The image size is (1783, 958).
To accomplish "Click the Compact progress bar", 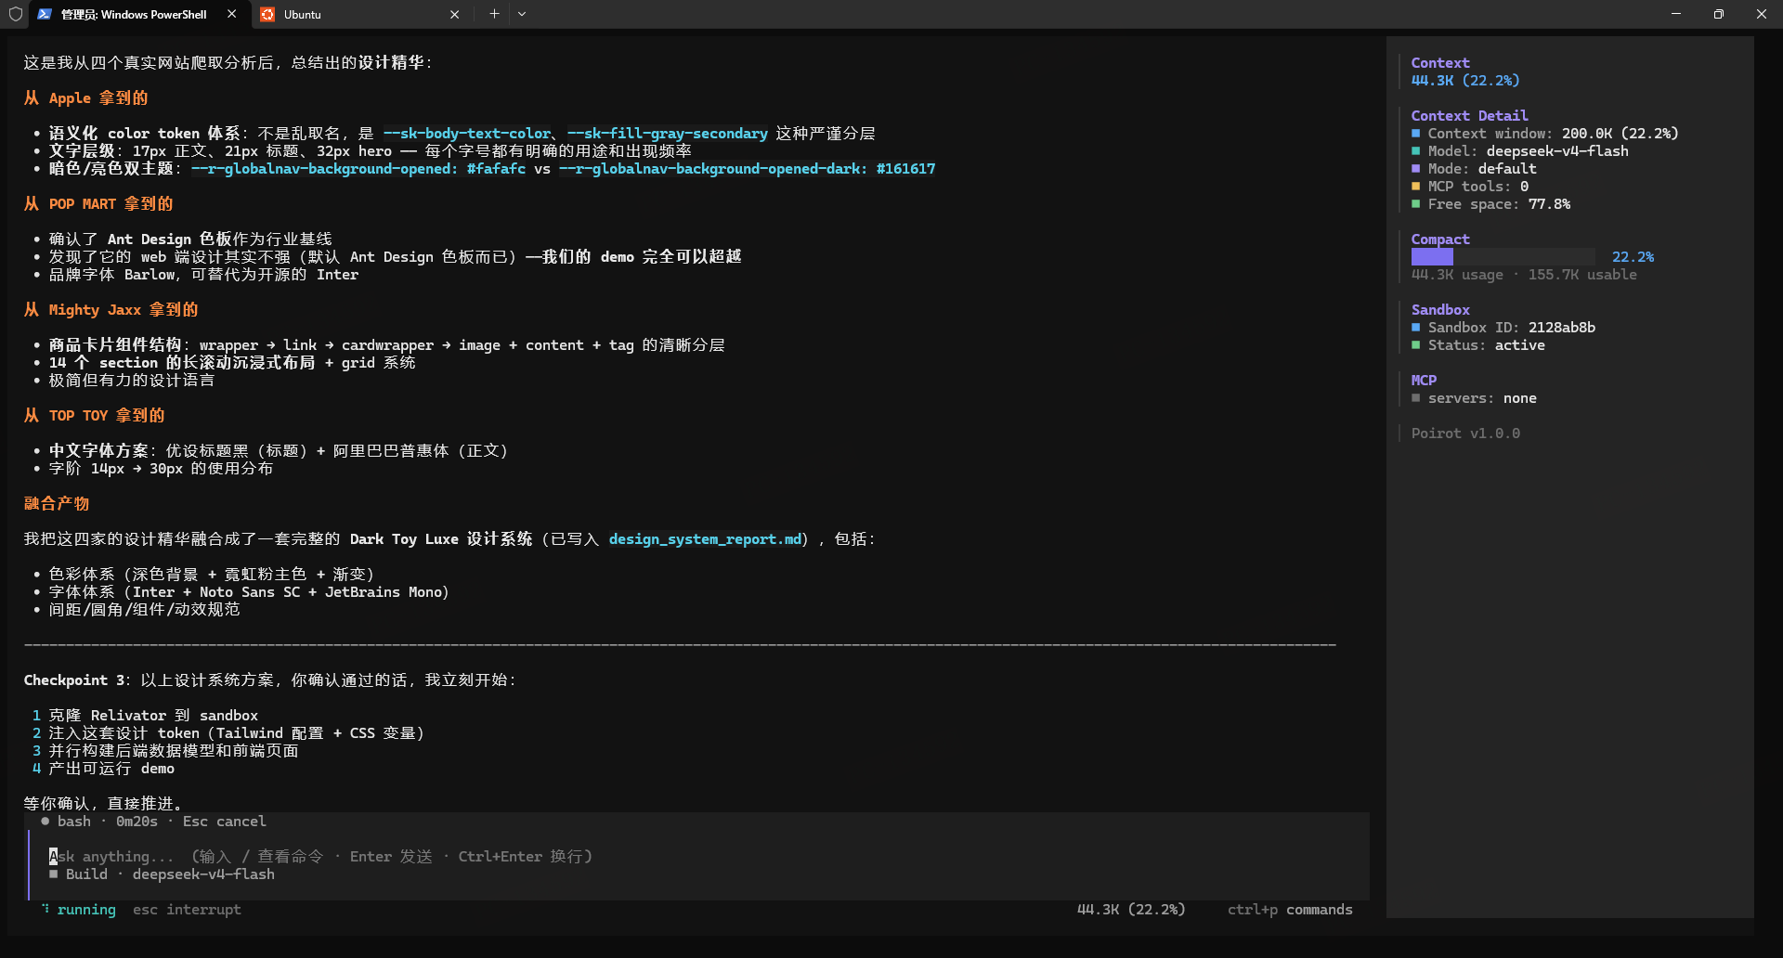I will point(1503,257).
